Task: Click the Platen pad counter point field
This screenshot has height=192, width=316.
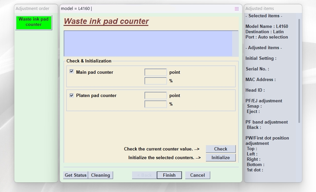Action: tap(155, 95)
